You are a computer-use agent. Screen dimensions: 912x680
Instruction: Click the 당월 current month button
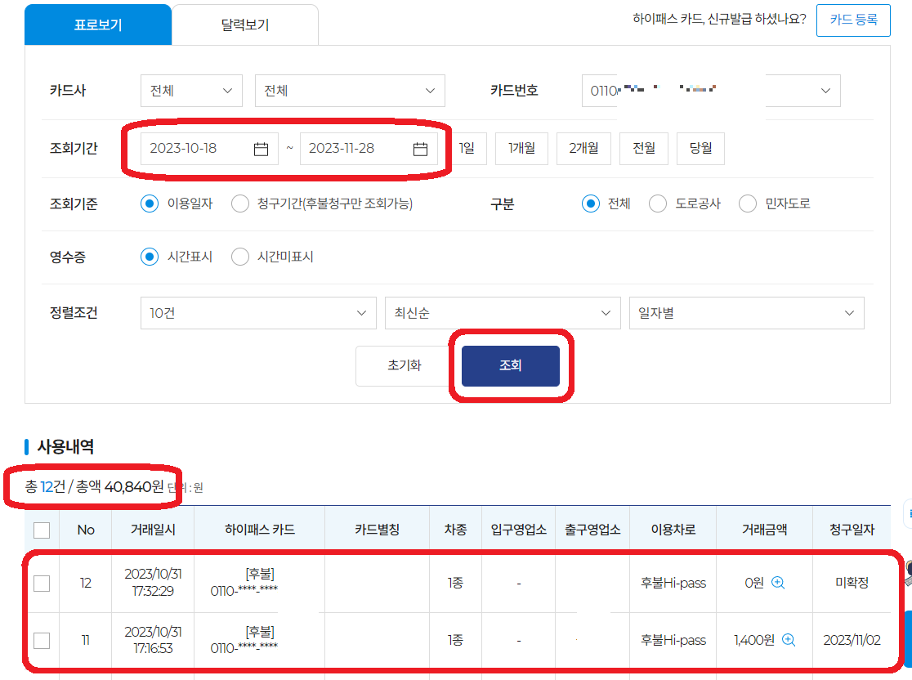700,148
